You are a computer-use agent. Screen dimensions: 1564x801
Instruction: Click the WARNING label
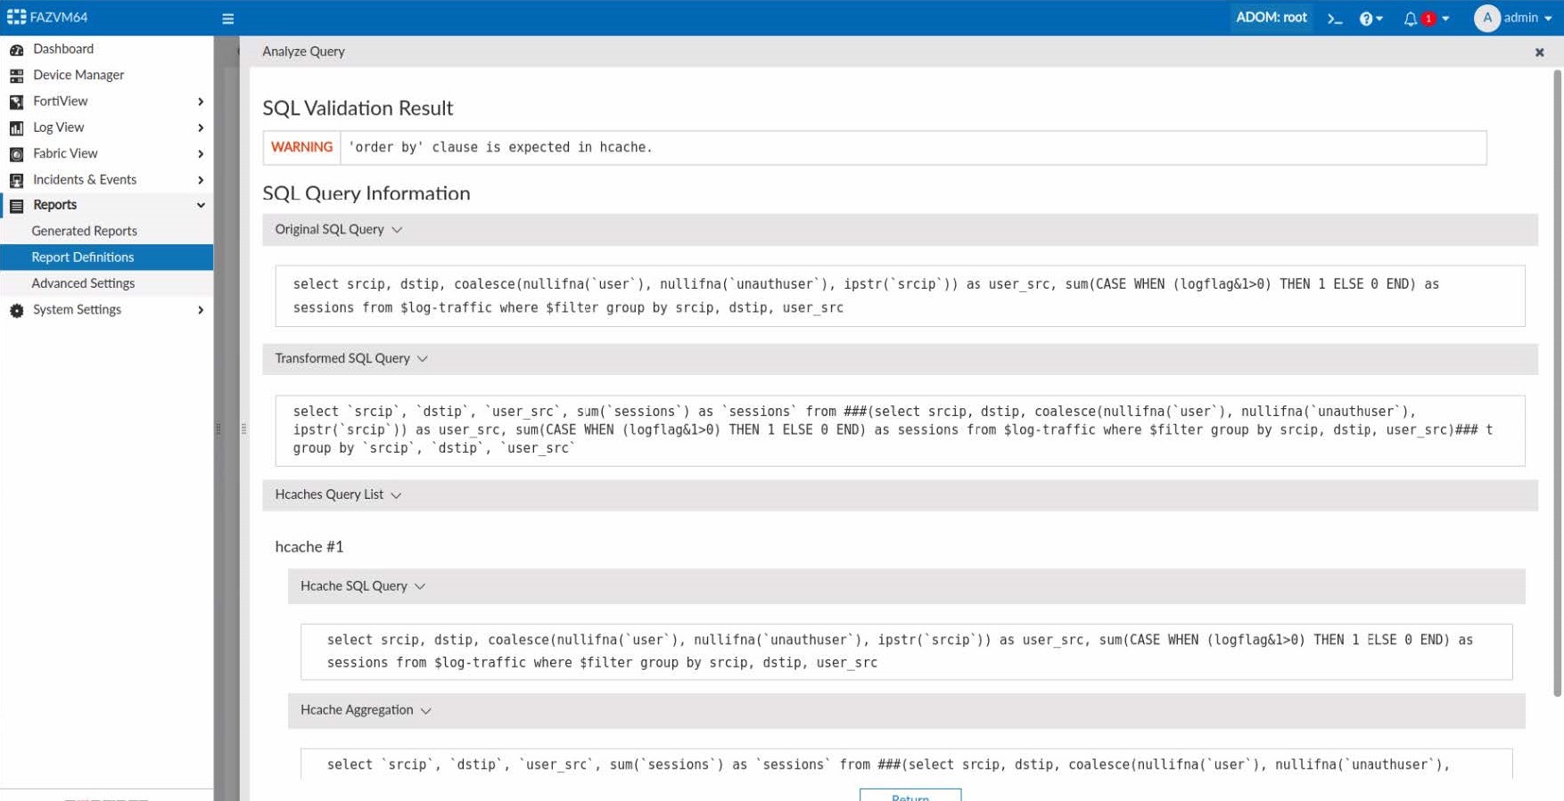(x=301, y=147)
